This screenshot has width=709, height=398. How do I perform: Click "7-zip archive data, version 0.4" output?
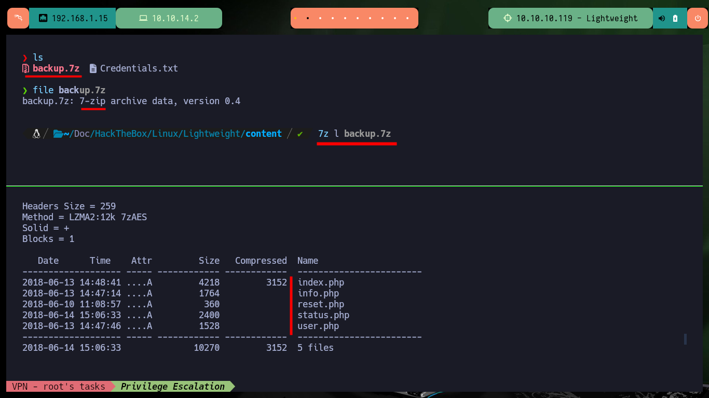pyautogui.click(x=160, y=101)
